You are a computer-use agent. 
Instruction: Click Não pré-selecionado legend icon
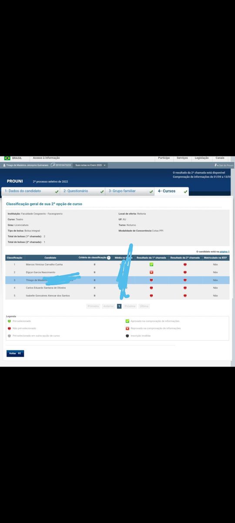9,328
